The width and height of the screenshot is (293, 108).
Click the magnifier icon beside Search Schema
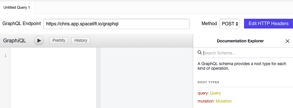coord(200,53)
